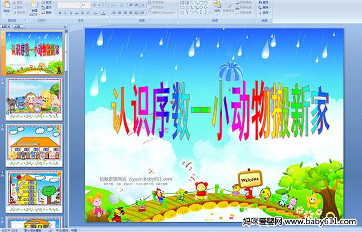Click the Paste clipboard icon
This screenshot has width=362, height=232.
click(x=7, y=5)
